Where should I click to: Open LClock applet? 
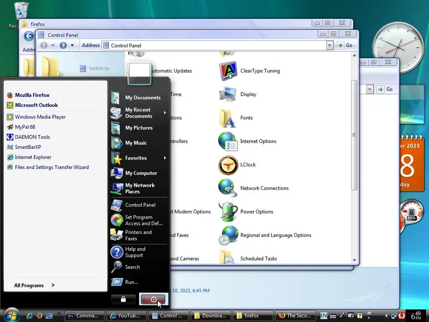238,165
